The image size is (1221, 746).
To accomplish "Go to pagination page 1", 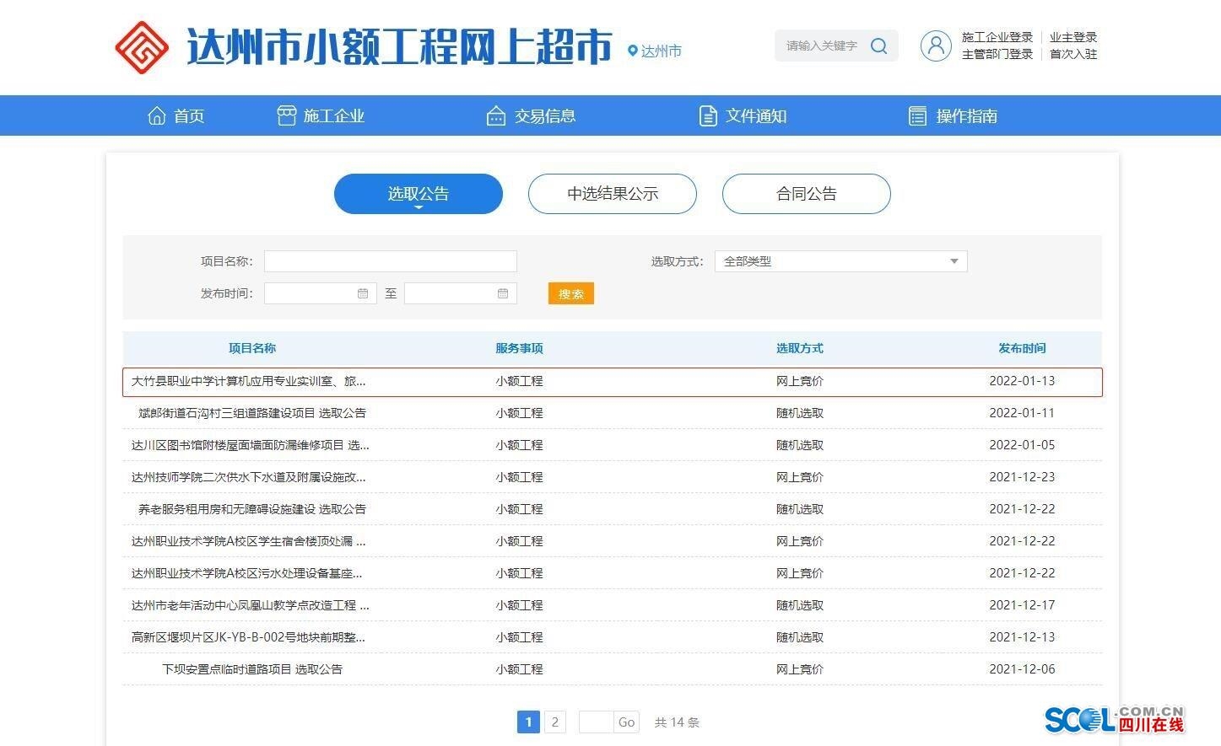I will pyautogui.click(x=528, y=722).
